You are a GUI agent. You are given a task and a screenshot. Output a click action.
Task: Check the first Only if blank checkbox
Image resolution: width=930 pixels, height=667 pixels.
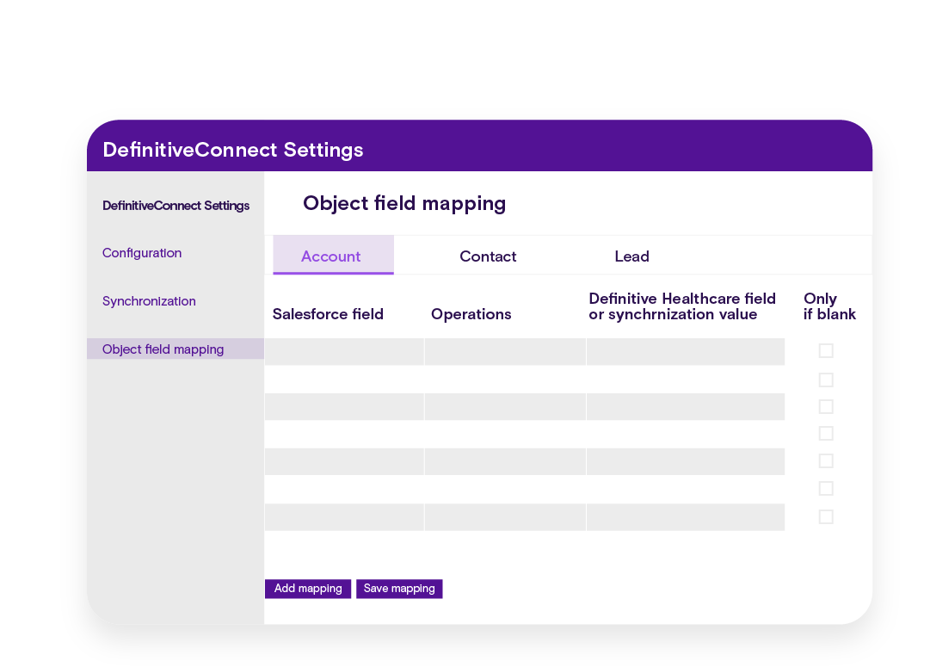[826, 350]
